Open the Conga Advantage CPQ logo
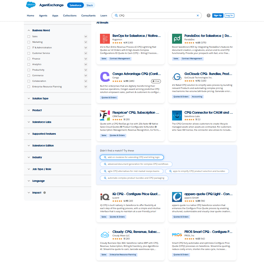The height and width of the screenshot is (262, 264). pos(105,77)
